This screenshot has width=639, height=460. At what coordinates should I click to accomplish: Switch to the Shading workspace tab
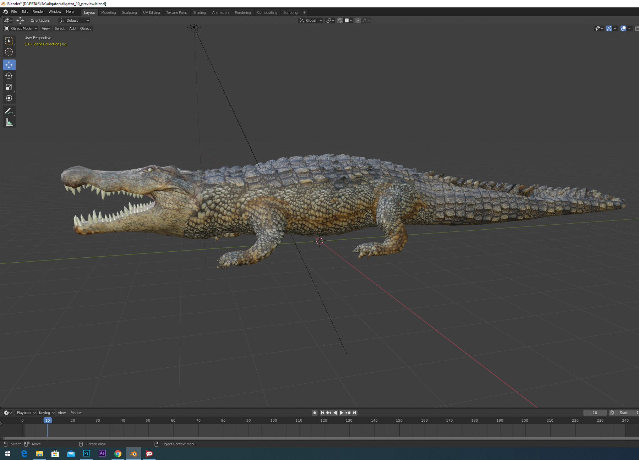pyautogui.click(x=200, y=12)
